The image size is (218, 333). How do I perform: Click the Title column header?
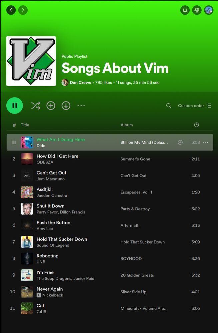pos(25,125)
